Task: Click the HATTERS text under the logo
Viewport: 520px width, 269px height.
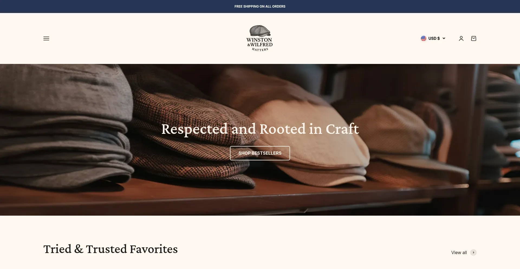Action: point(260,50)
